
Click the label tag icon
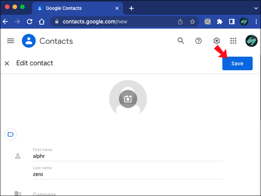[x=11, y=134]
